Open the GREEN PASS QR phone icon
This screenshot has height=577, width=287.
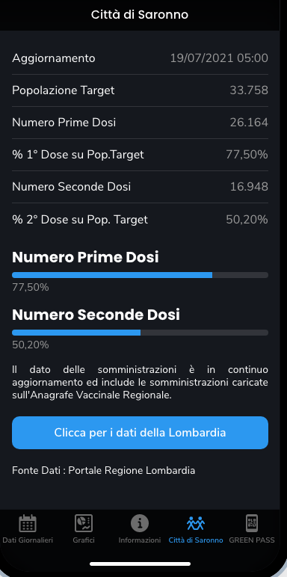pos(252,523)
